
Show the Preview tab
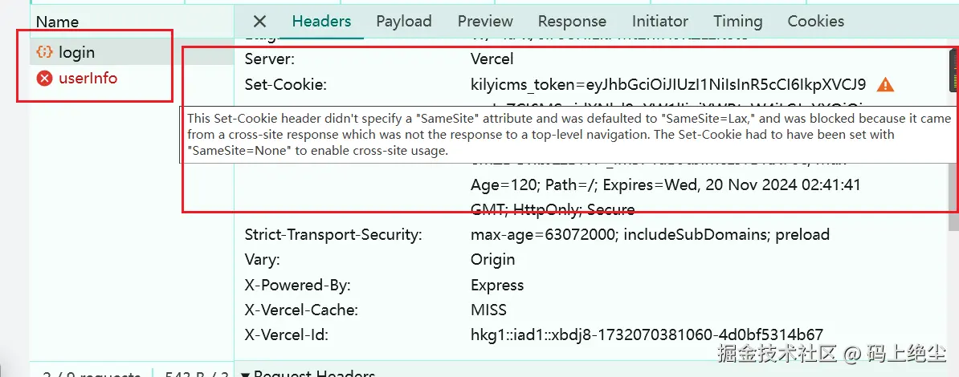pyautogui.click(x=485, y=22)
